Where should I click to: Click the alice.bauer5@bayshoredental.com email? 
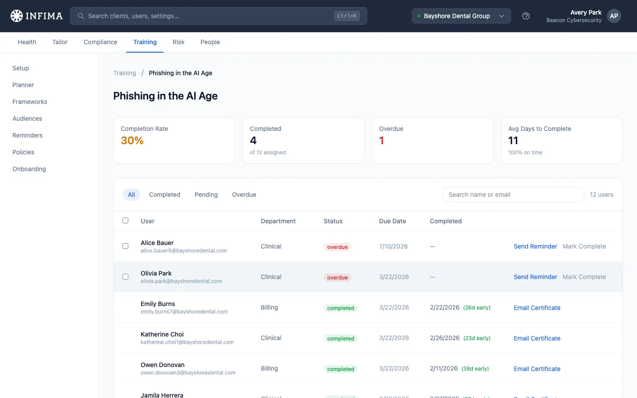(184, 251)
